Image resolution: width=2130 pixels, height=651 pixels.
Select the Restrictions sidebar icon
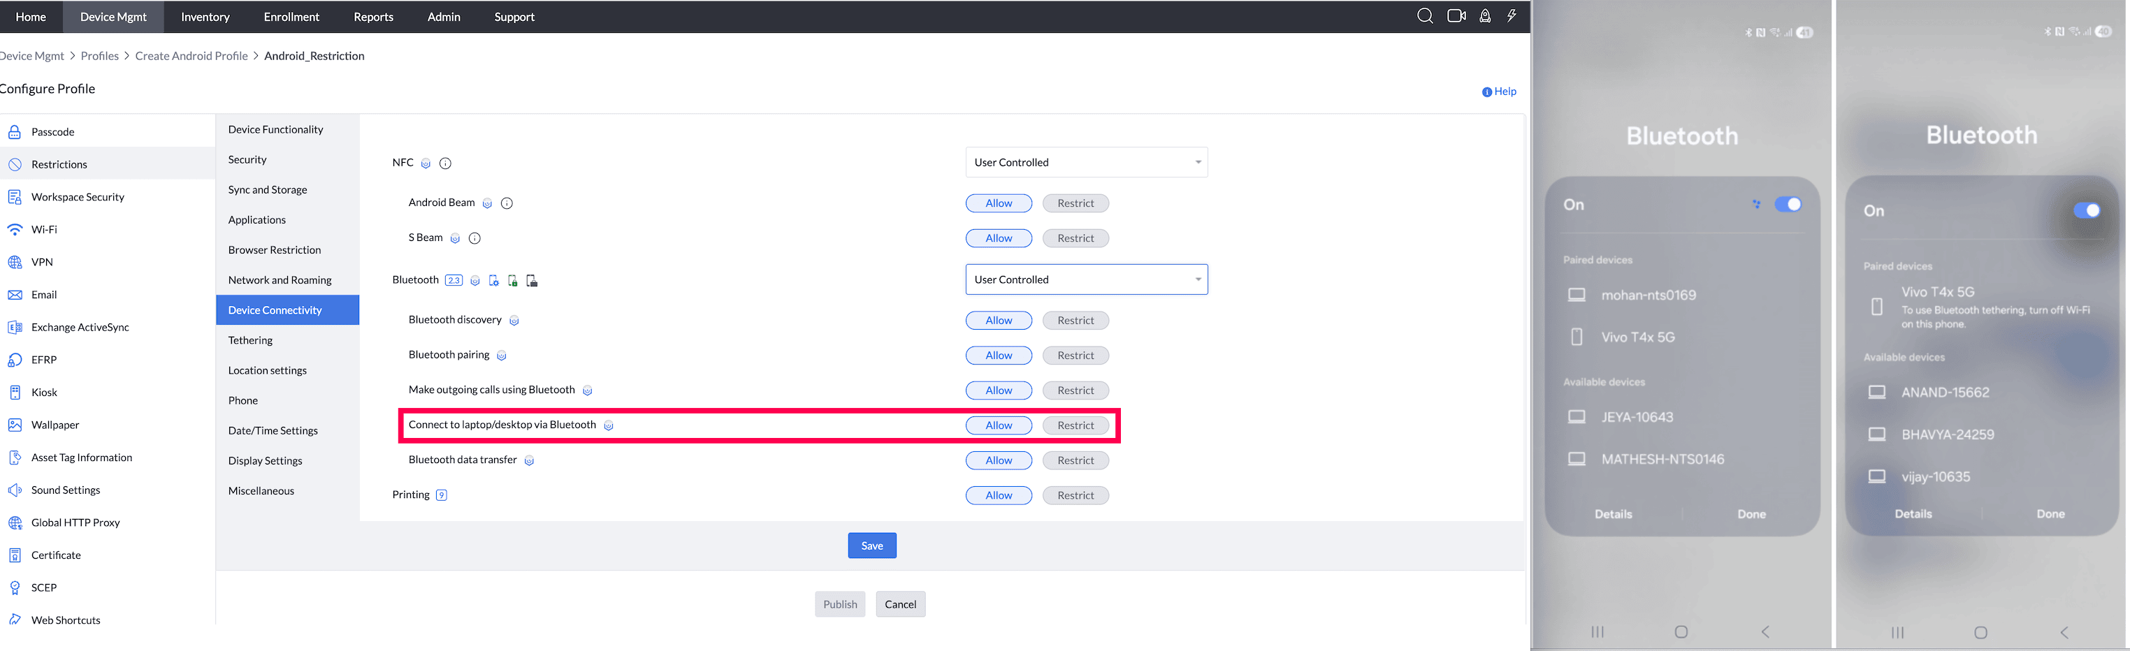(15, 163)
